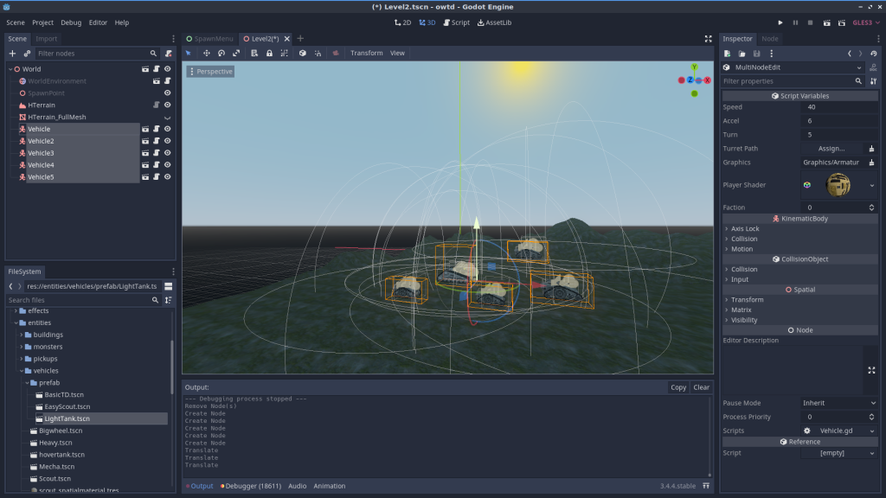Expand Axis Lock section in Inspector

(x=745, y=228)
